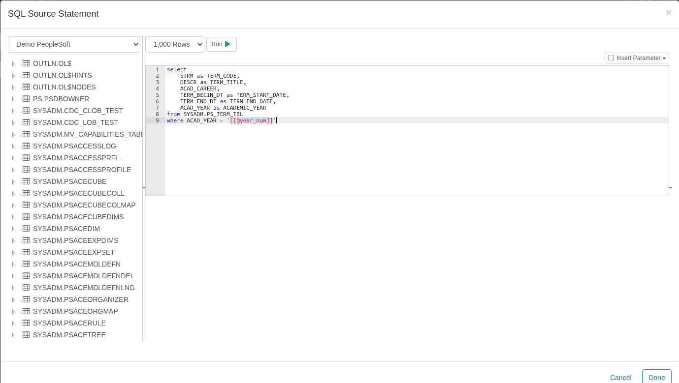Expand the SYSADM.PSACECUBECOLL tree node
679x383 pixels.
[13, 193]
